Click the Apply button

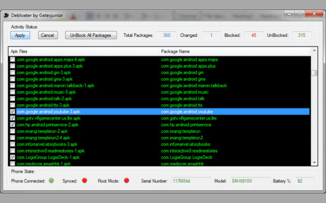coord(20,35)
